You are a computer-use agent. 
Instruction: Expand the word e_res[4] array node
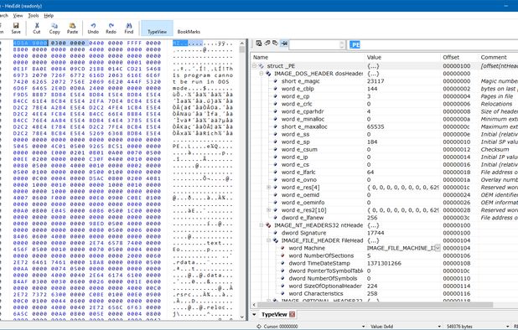click(268, 188)
